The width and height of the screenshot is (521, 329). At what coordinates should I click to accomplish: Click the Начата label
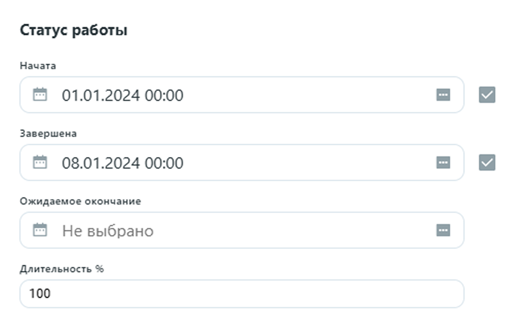coord(38,66)
